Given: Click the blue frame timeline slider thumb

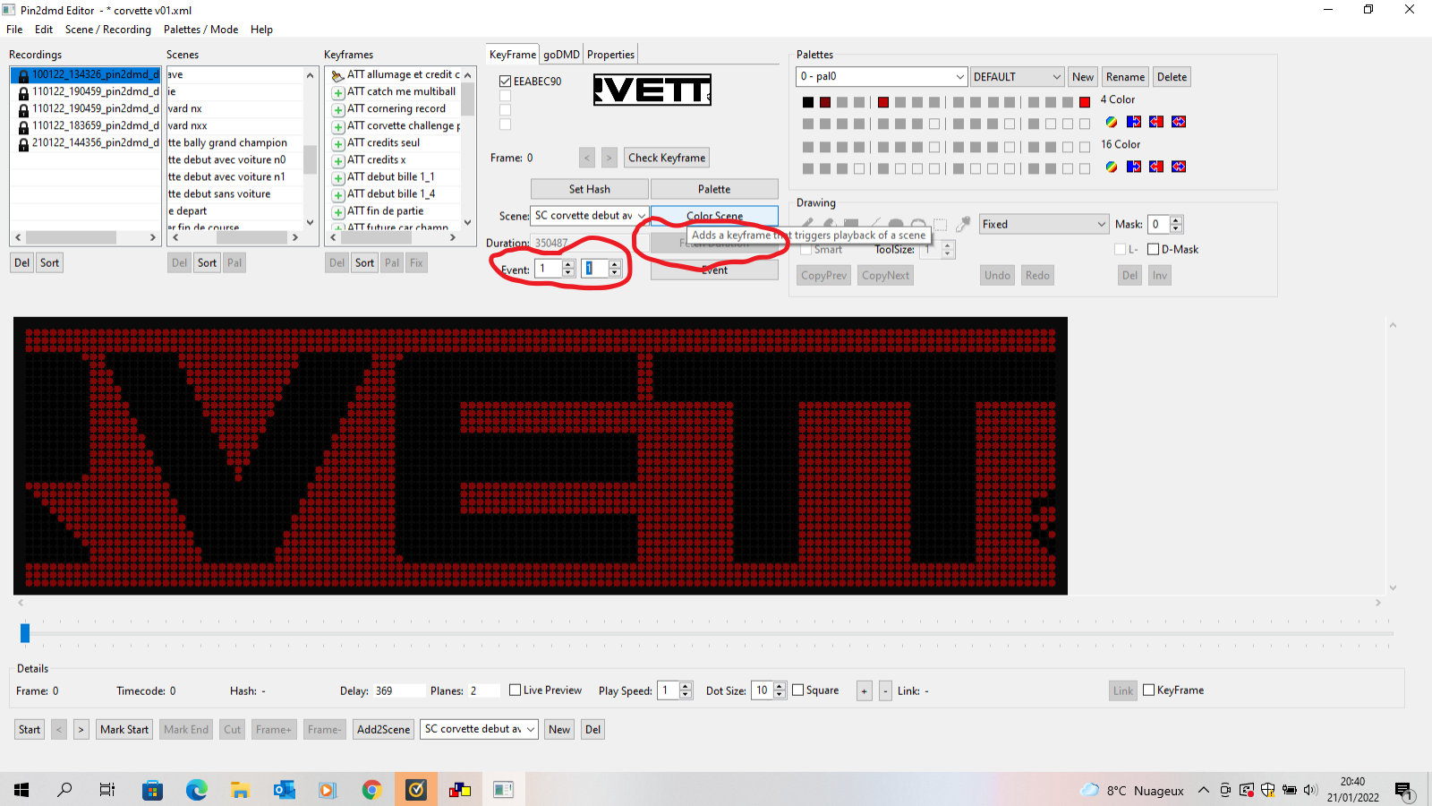Looking at the screenshot, I should [25, 633].
